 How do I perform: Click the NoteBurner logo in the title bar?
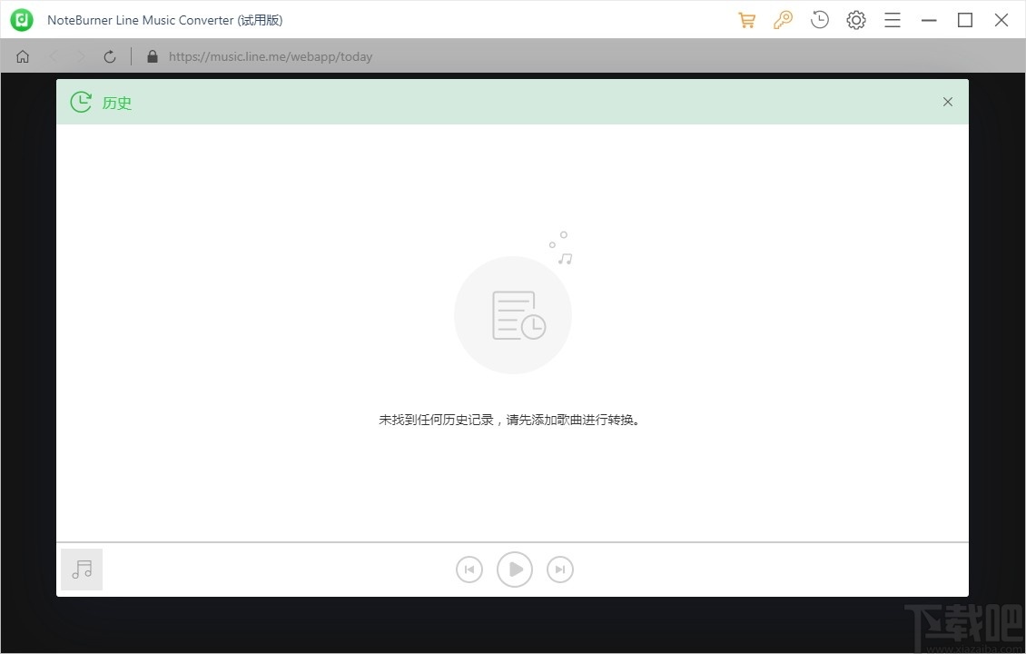[21, 19]
